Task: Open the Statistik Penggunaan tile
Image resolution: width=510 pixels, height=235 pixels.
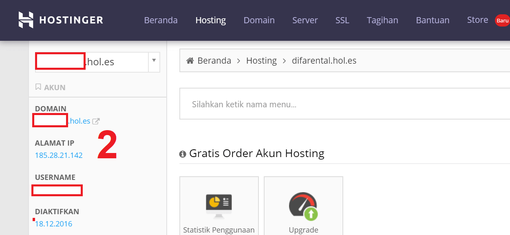Action: coord(219,206)
